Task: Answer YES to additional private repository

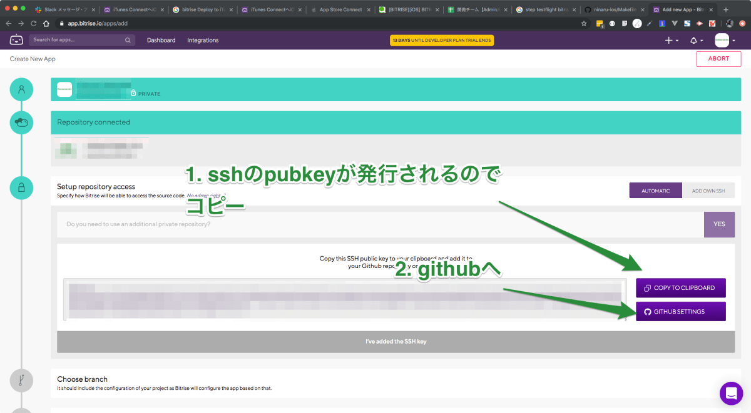Action: 719,224
